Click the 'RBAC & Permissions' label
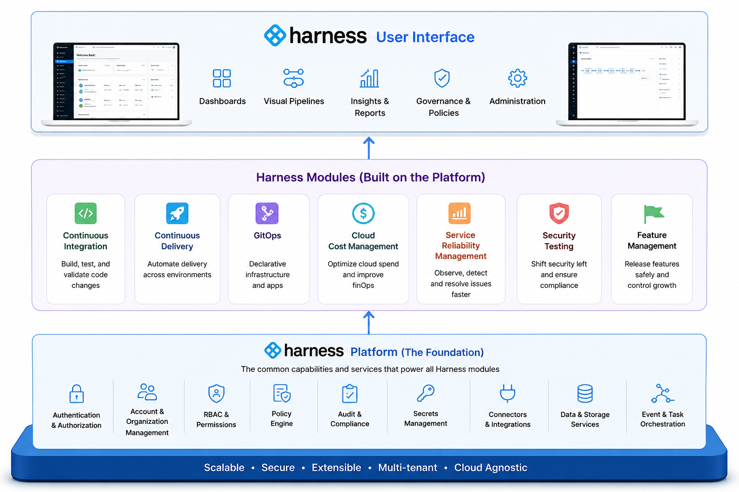 (x=217, y=419)
